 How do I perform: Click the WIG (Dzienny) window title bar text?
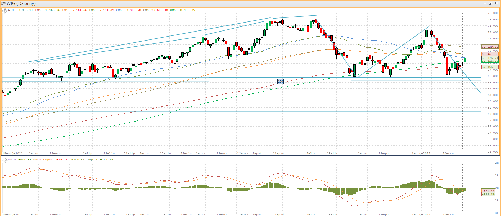21,3
